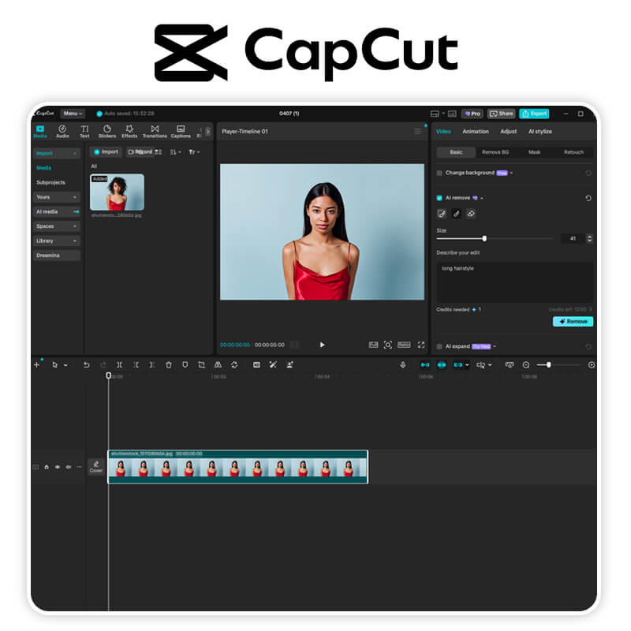Screen dimensions: 631x631
Task: Open the Stickers panel
Action: pos(107,133)
